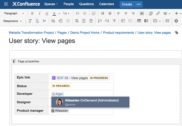Toggle underline formatting
The height and width of the screenshot is (126, 182).
(x=46, y=13)
